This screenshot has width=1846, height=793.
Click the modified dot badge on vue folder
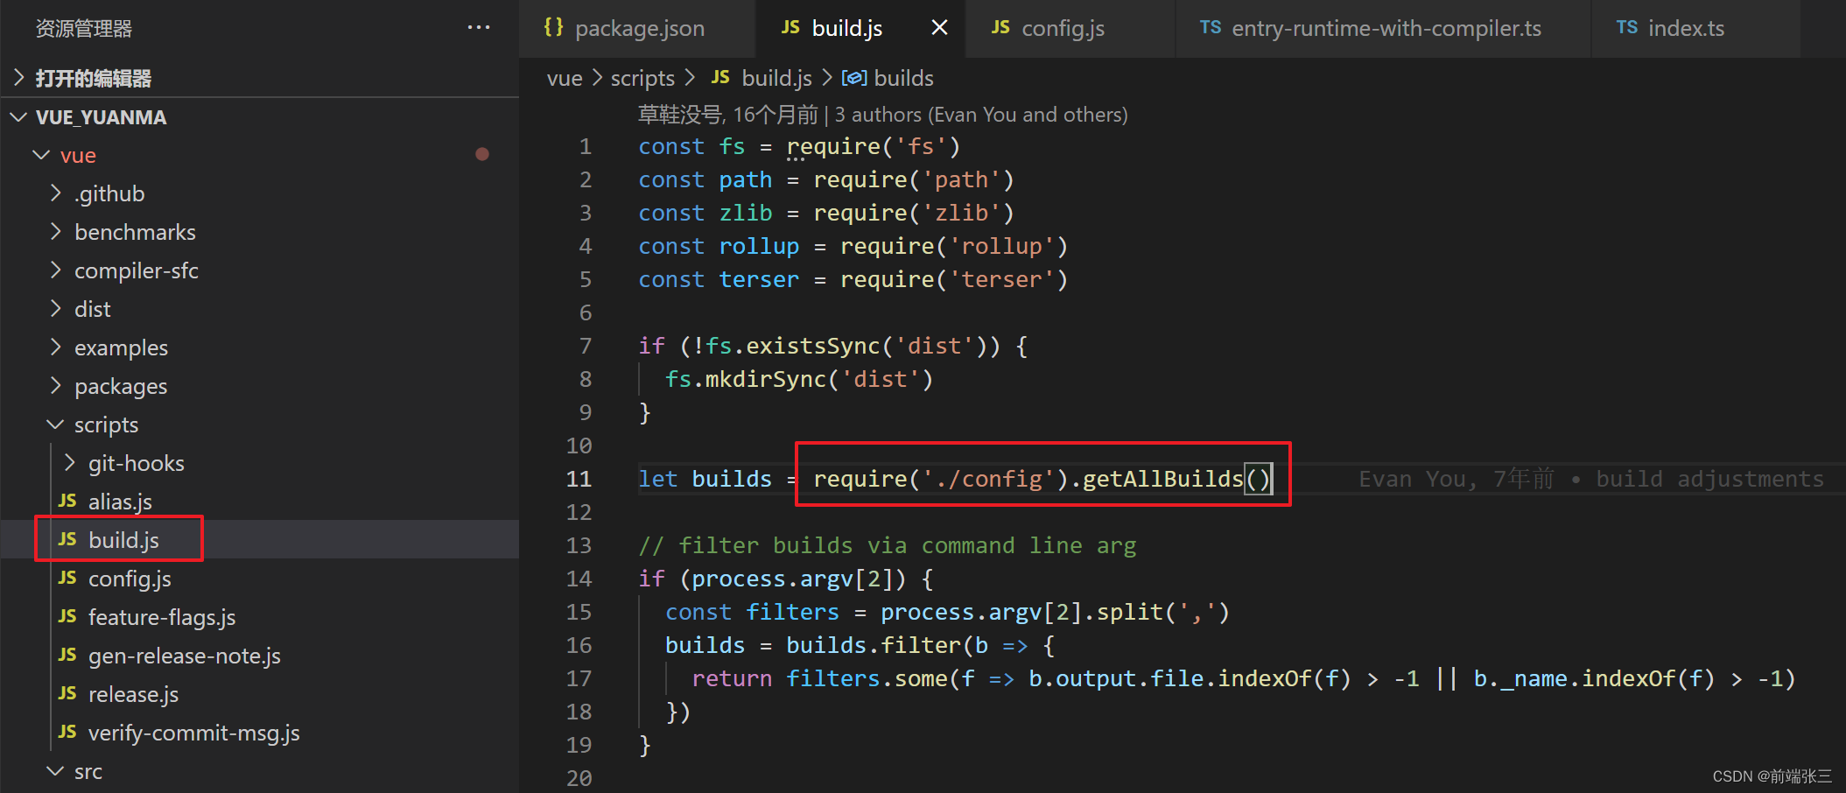(x=481, y=155)
